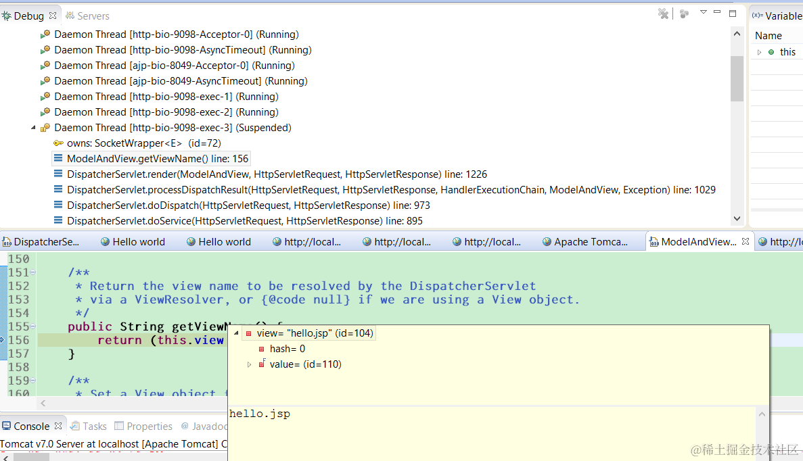Click the Debug view vertical scrollbar thumb

tap(737, 78)
